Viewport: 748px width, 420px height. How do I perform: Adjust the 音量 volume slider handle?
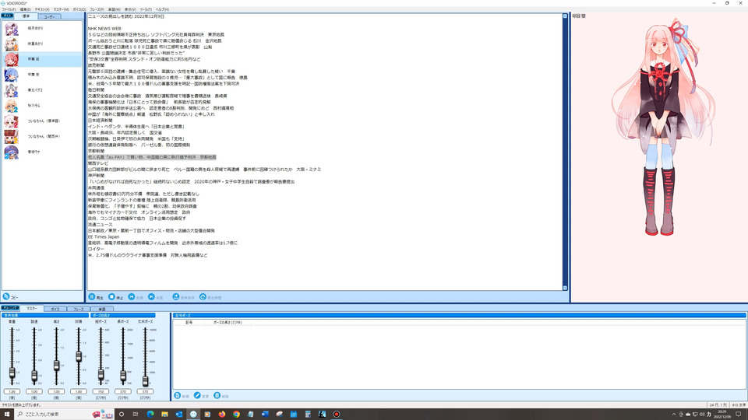click(12, 373)
